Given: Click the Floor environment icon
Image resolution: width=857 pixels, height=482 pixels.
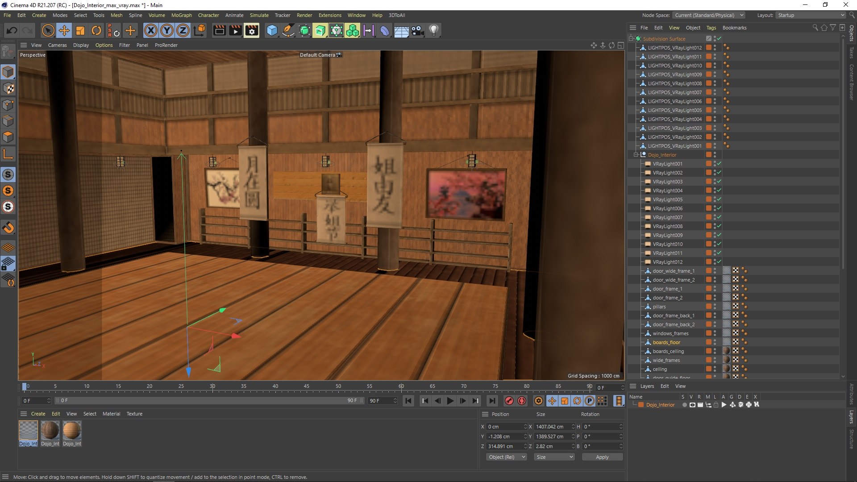Looking at the screenshot, I should pos(401,30).
